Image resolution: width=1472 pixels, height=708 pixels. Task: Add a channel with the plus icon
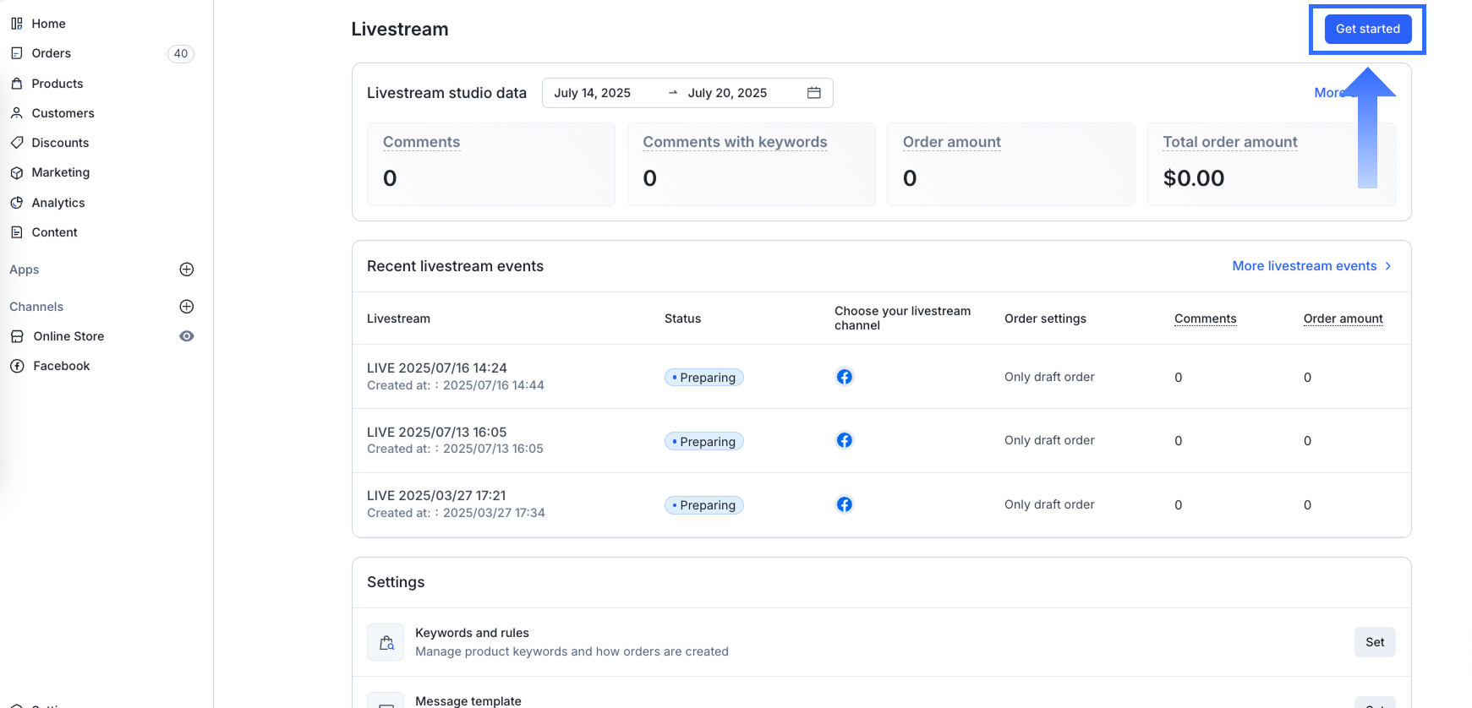point(187,307)
